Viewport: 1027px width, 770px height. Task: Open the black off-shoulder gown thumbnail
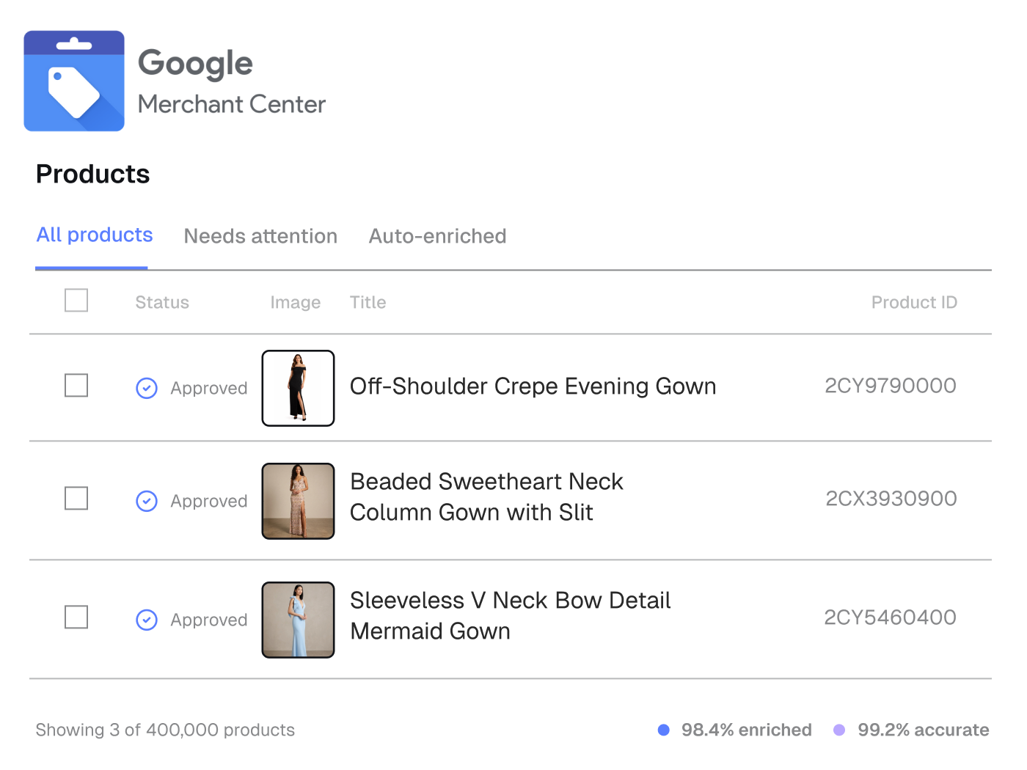pos(299,388)
